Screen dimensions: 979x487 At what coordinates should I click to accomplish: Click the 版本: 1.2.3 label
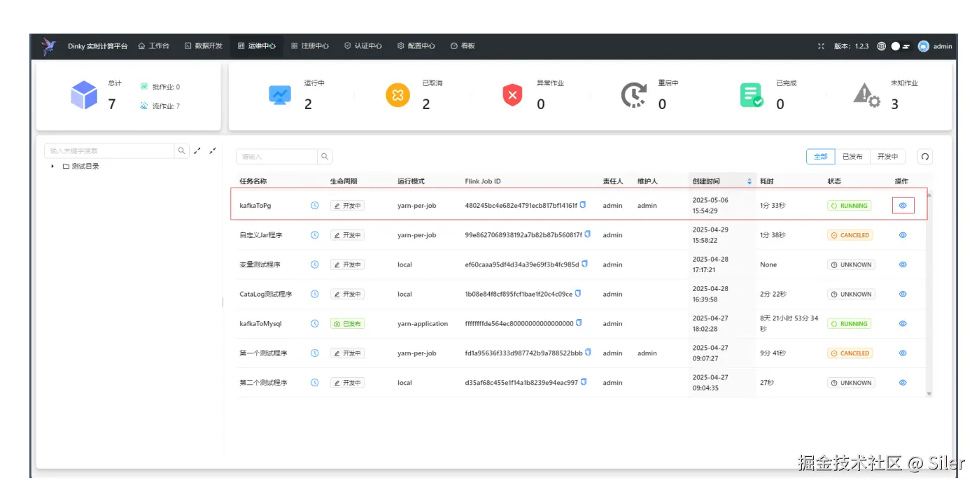(852, 46)
